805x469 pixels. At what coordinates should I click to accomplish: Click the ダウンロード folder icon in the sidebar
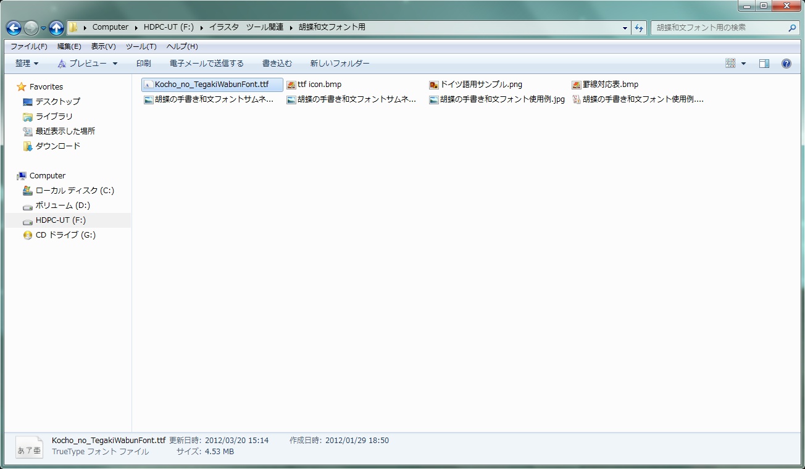coord(28,146)
